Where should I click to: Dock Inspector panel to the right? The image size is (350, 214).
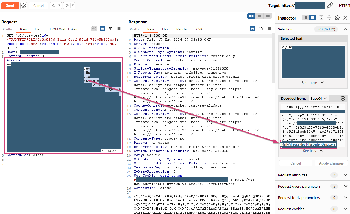click(x=312, y=18)
